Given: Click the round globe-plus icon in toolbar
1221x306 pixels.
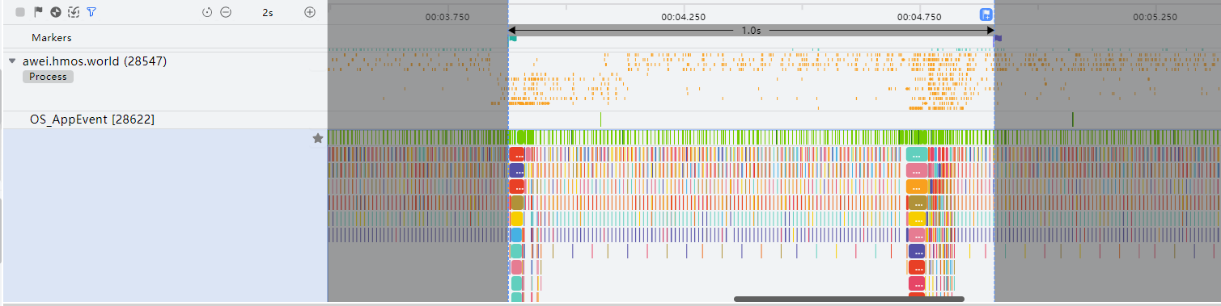Looking at the screenshot, I should click(56, 12).
